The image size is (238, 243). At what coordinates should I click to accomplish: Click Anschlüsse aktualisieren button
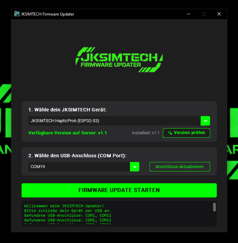179,167
